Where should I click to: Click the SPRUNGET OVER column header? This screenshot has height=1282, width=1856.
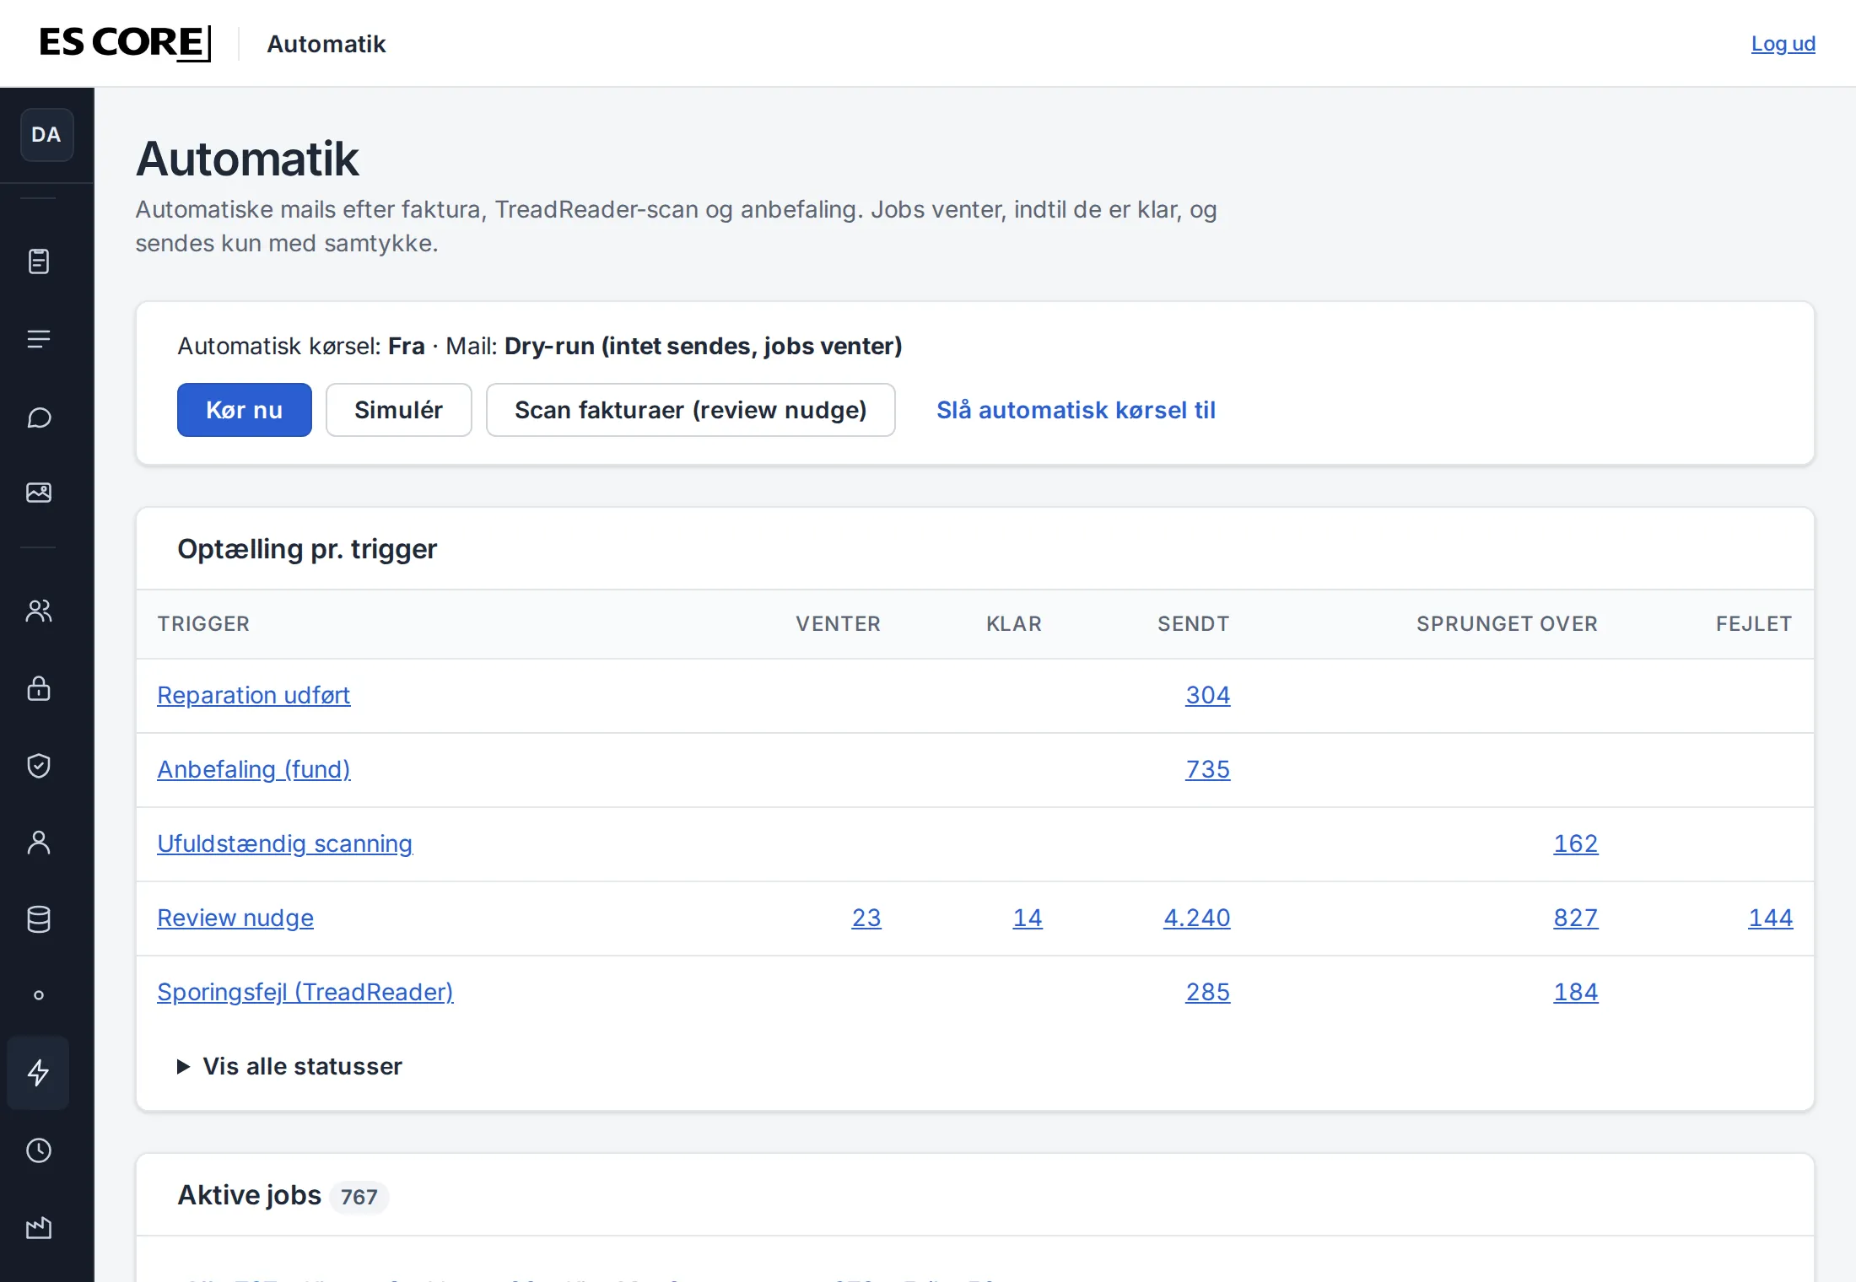click(x=1507, y=624)
